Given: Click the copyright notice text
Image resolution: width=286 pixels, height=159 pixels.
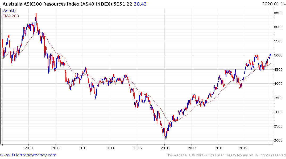Looking at the screenshot, I should (x=226, y=155).
